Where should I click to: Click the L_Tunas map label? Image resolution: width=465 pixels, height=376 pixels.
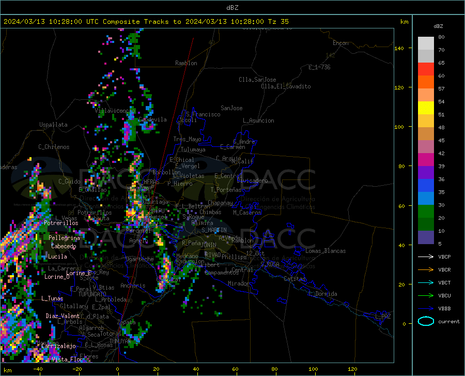tap(52, 298)
